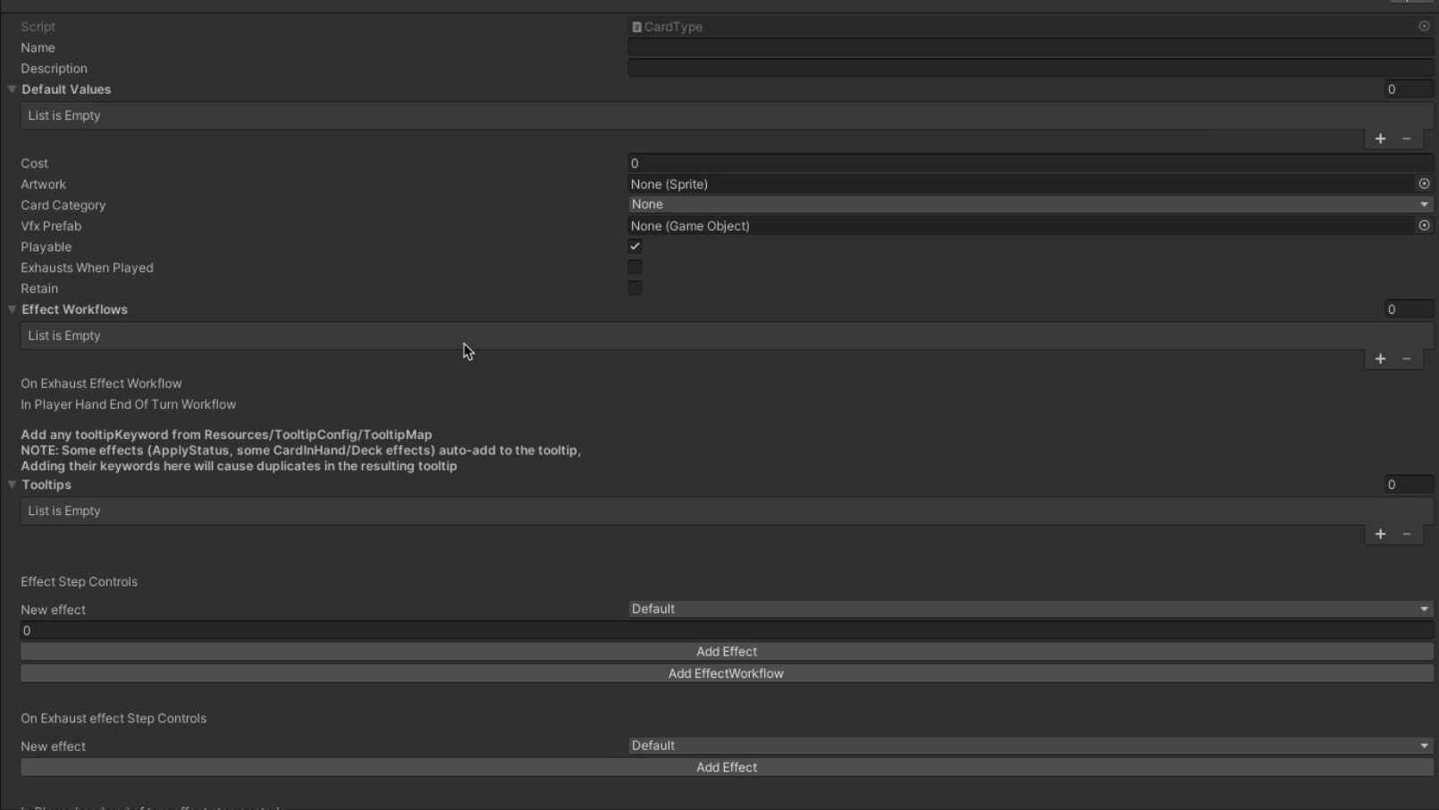
Task: Click the Script field object picker icon
Action: click(1424, 27)
